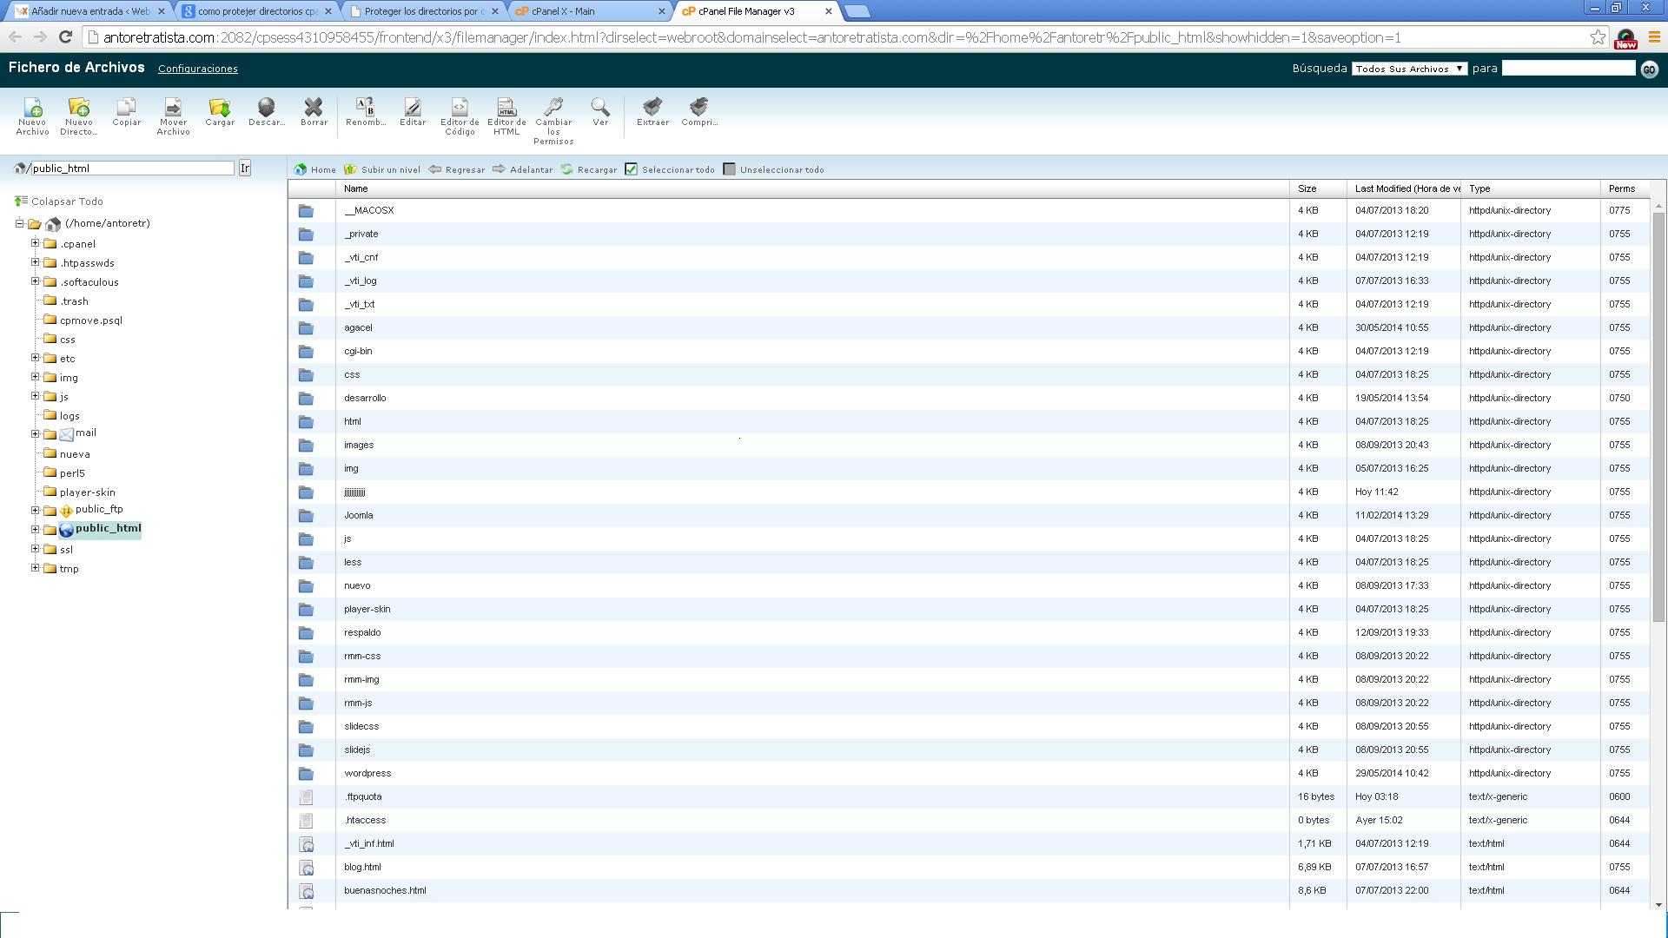
Task: Click the Ir navigation button
Action: tap(246, 168)
